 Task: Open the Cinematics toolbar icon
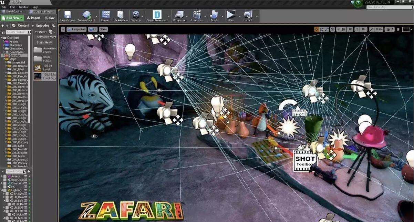pos(197,16)
